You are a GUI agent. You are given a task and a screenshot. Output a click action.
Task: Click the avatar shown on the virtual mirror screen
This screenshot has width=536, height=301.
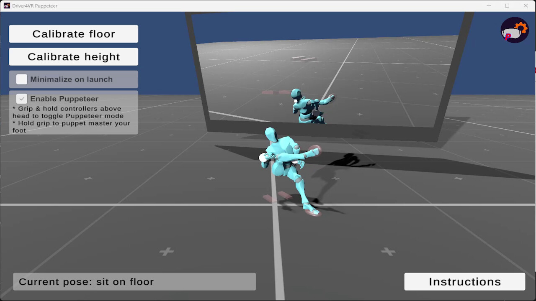(x=306, y=107)
